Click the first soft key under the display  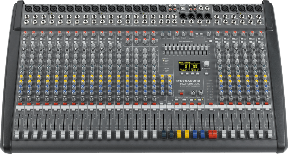pos(182,73)
